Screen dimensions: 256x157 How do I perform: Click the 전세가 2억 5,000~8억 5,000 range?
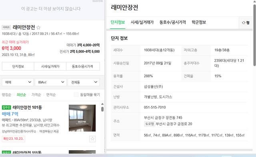click(x=80, y=52)
